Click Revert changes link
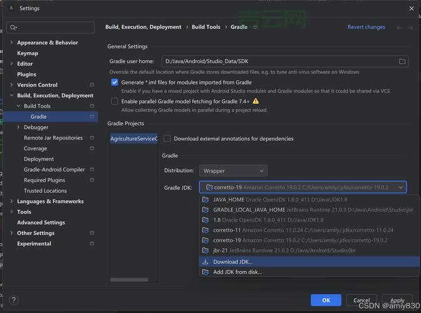421x313 pixels. pyautogui.click(x=366, y=27)
